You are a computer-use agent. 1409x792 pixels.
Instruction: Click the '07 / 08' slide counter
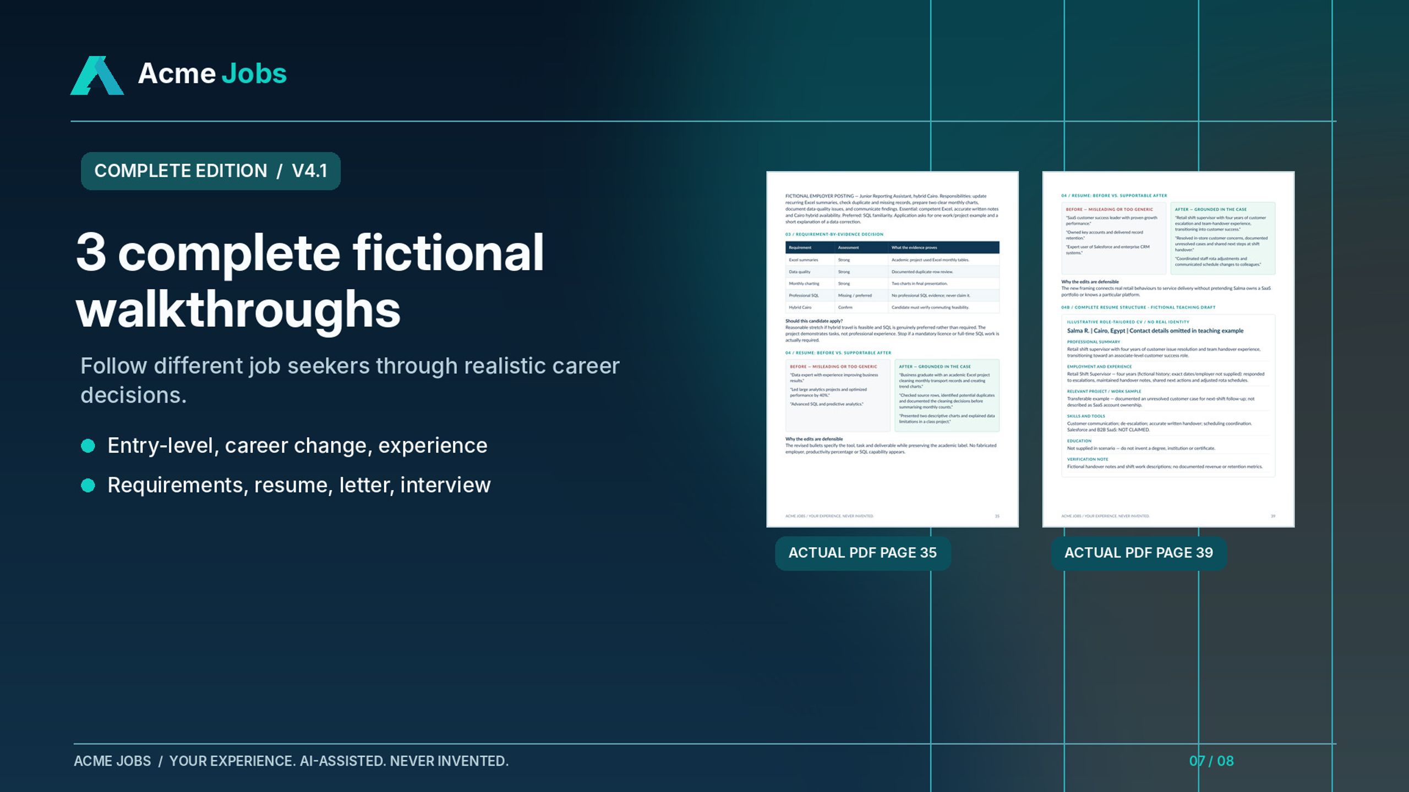(1211, 761)
